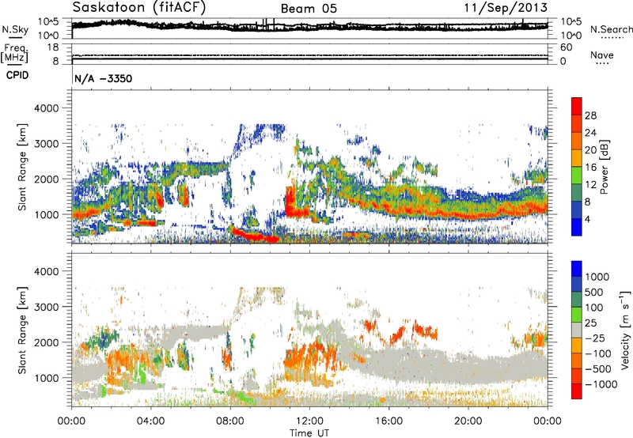Click the '-25' value on Velocity scale
Viewport: 633px width, 438px height.
(595, 338)
